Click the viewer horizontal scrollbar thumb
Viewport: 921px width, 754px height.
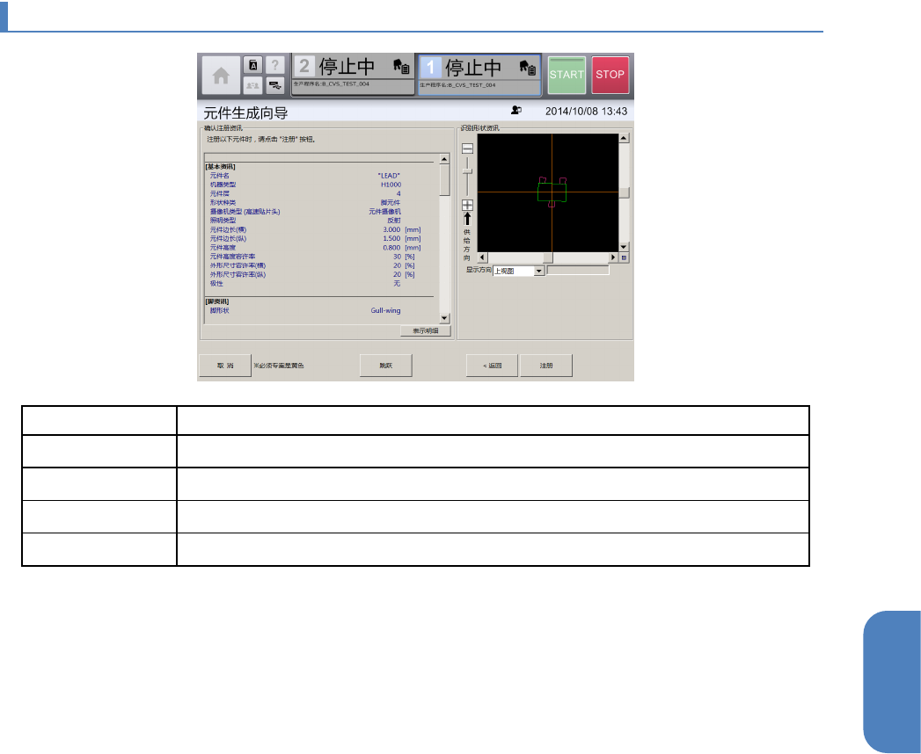(x=547, y=257)
